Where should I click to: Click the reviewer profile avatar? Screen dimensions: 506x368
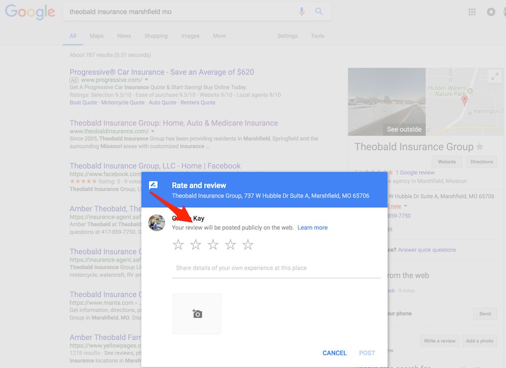coord(156,222)
